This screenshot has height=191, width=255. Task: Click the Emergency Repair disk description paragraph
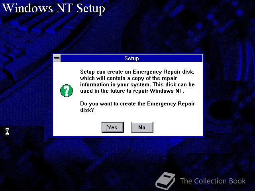click(x=137, y=81)
